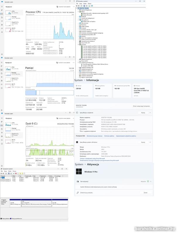Open more options (...) in Pamięć Task Manager window
Image resolution: width=181 pixels, height=235 pixels.
click(74, 63)
